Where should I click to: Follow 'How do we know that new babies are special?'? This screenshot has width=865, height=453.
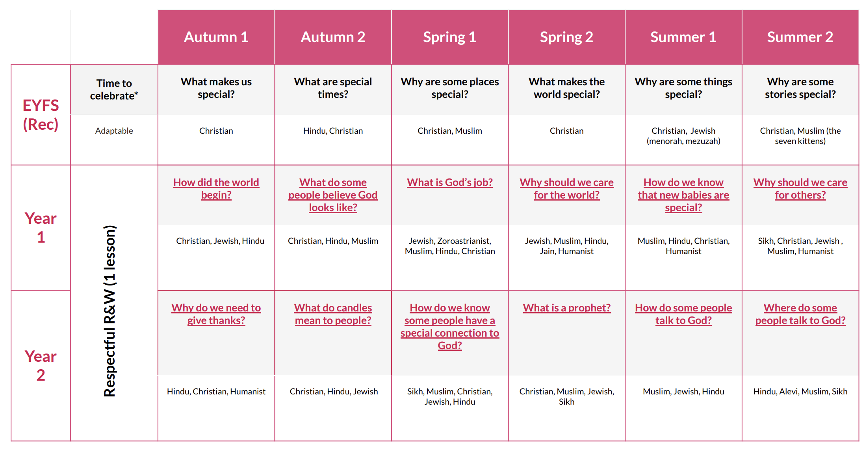pyautogui.click(x=683, y=195)
